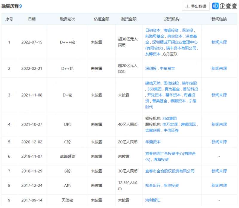Click the 战略融资 round cell
Screen dimensions: 239x208
(x=68, y=156)
